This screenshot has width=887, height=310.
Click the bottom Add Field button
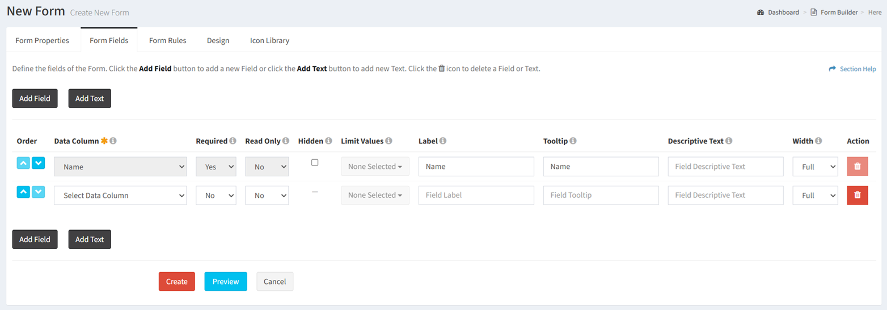tap(35, 239)
